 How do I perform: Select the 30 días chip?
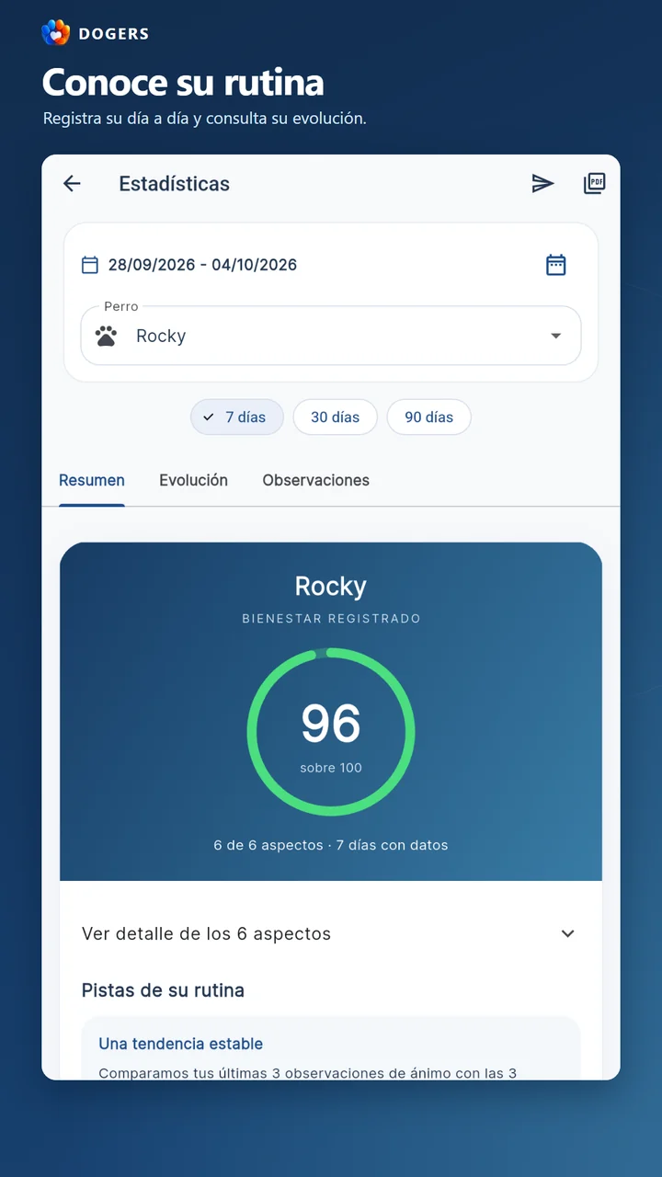click(x=335, y=417)
